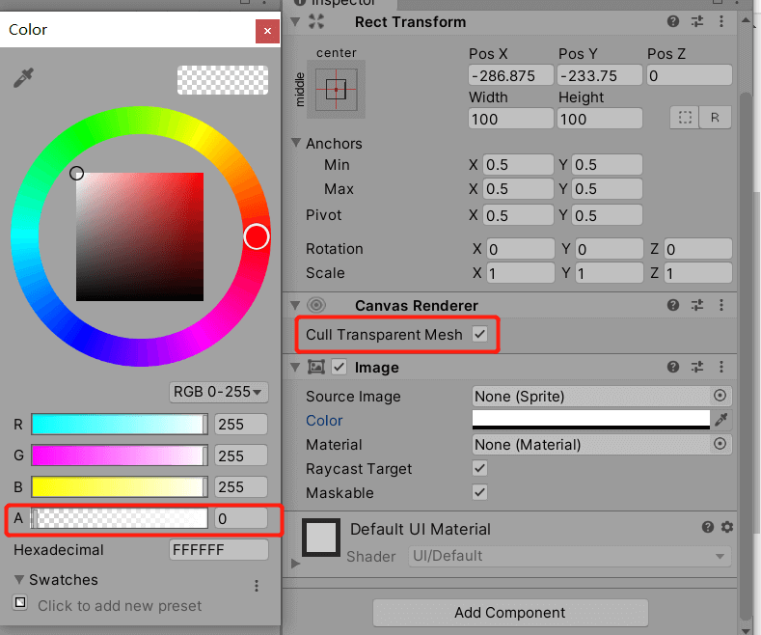
Task: Click the add new preset swatch icon
Action: (20, 602)
